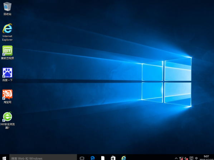
Task: Toggle the Chinese input method indicator
Action: 196,158
